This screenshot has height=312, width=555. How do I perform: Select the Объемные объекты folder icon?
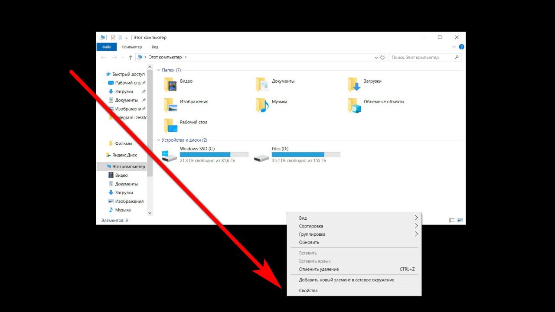click(354, 105)
